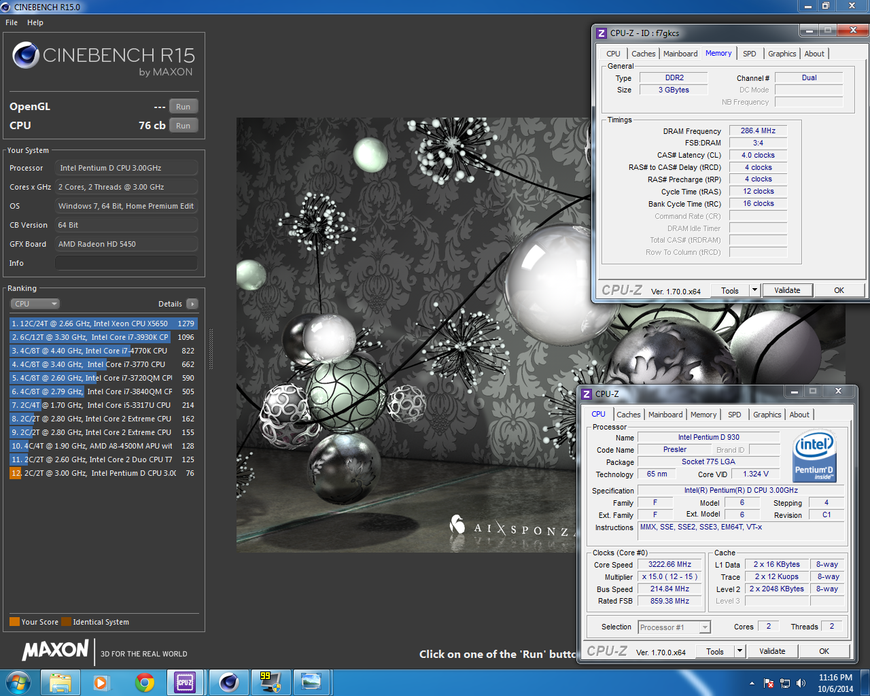Click the panel splitter grip handle
Screen dimensions: 870x696
coord(211,350)
